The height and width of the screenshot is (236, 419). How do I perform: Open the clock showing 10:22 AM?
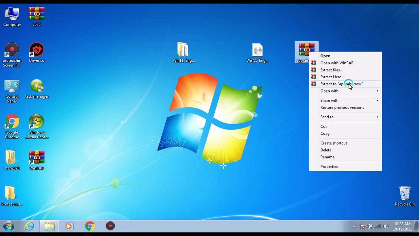click(x=402, y=226)
